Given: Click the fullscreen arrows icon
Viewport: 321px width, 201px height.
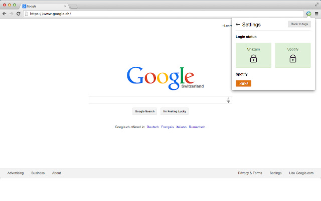Looking at the screenshot, I should click(316, 5).
